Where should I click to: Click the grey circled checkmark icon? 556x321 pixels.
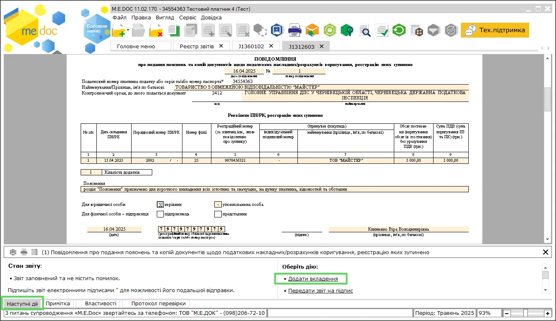(x=451, y=30)
